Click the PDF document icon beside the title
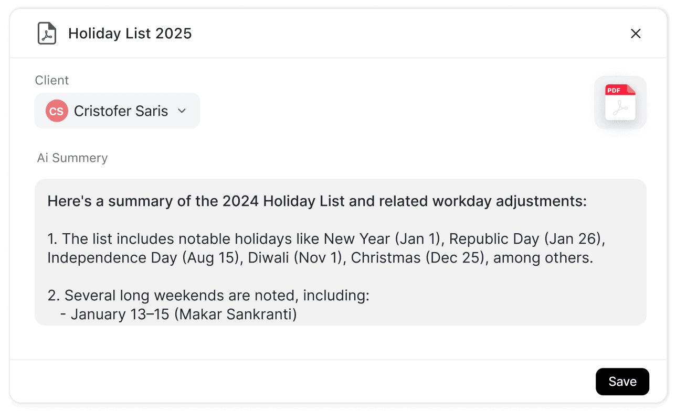 [x=47, y=34]
